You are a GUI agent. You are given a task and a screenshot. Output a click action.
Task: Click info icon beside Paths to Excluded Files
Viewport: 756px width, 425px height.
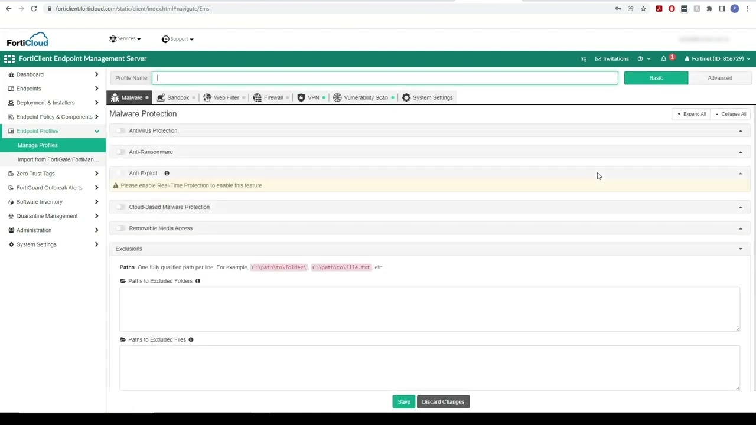tap(191, 339)
